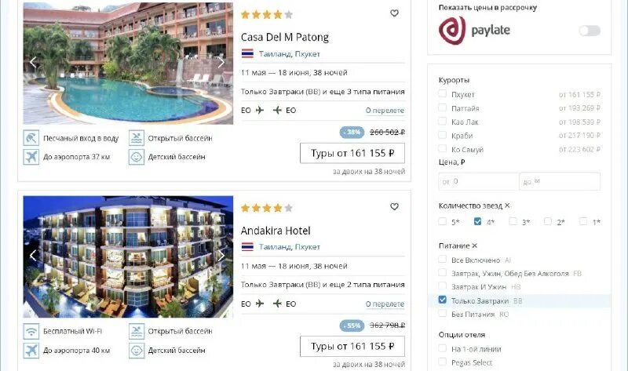Add Casa Del M Patong to favorites
Image resolution: width=628 pixels, height=371 pixels.
tap(394, 13)
